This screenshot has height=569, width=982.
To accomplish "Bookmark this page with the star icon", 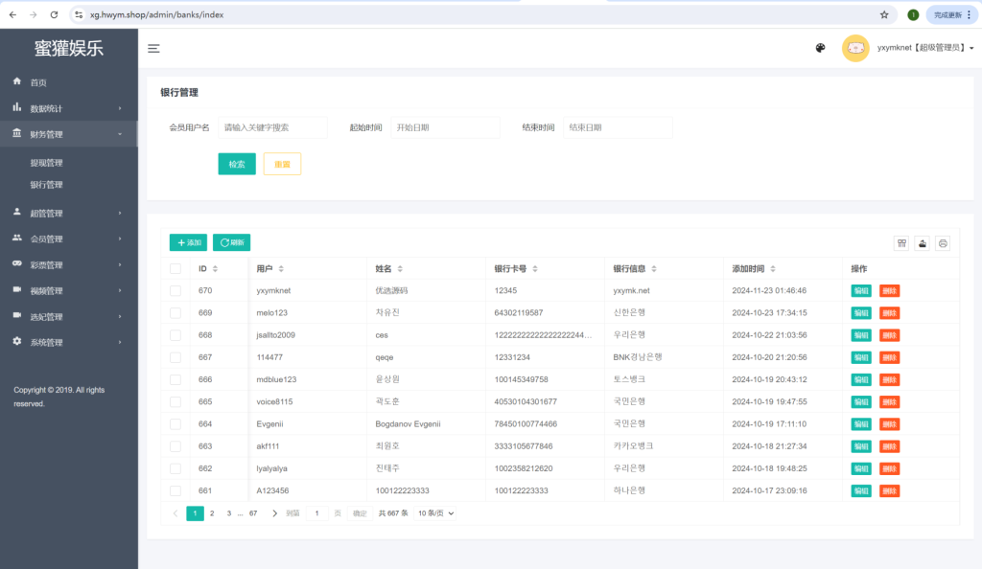I will point(884,14).
